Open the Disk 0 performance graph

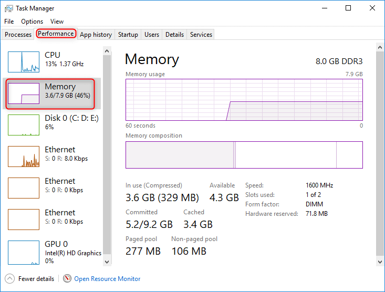point(24,125)
